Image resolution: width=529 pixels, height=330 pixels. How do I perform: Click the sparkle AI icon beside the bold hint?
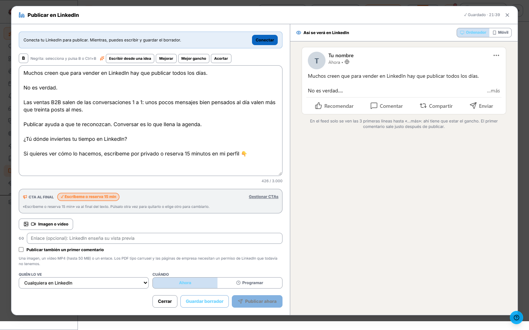click(x=102, y=58)
